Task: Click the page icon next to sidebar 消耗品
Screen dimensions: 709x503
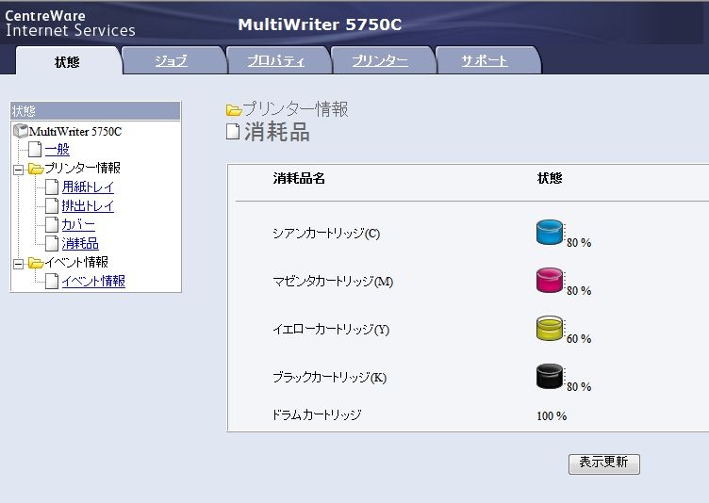Action: (52, 244)
